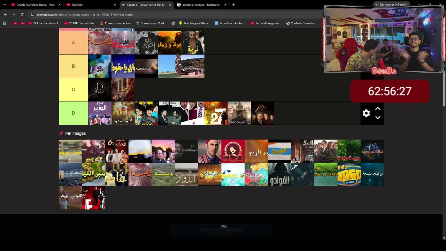Open the Chrome apps grid in the bookmarks bar

(x=5, y=23)
